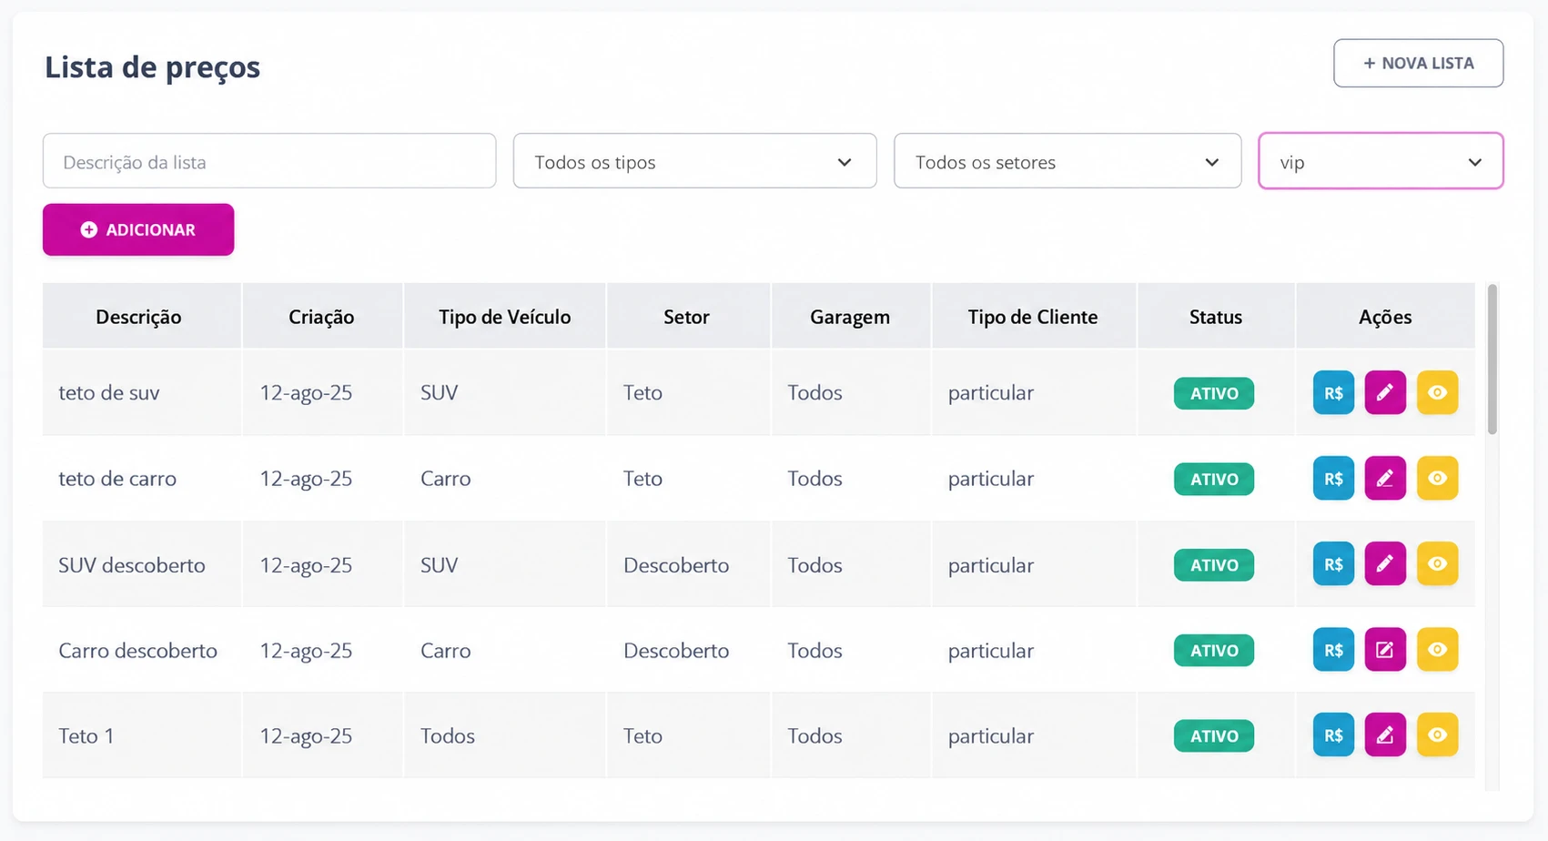Select the 'SUV descoberto' description cell
The image size is (1548, 841).
(141, 564)
